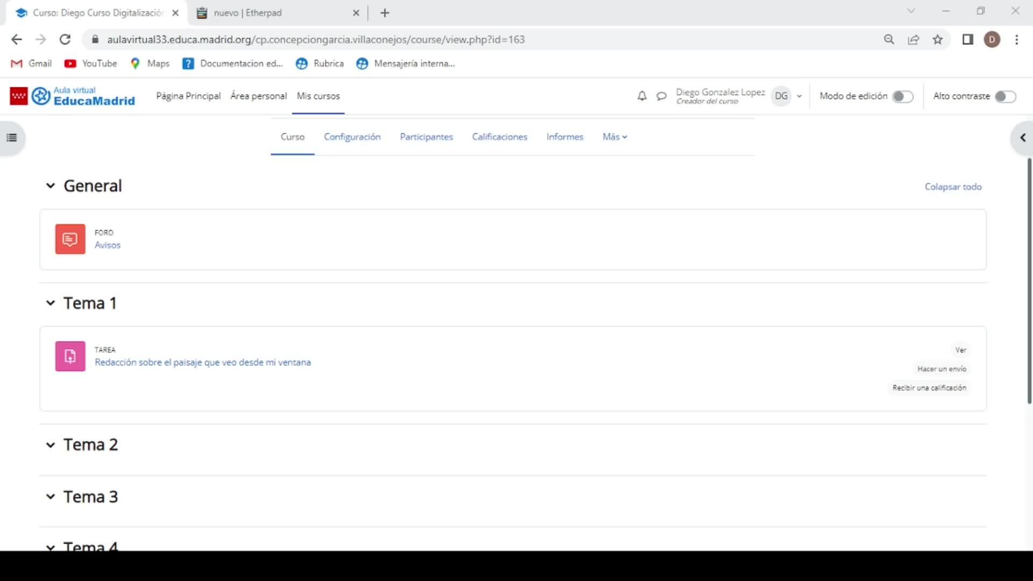Image resolution: width=1033 pixels, height=581 pixels.
Task: Enable the Modo de edición switch
Action: (x=902, y=96)
